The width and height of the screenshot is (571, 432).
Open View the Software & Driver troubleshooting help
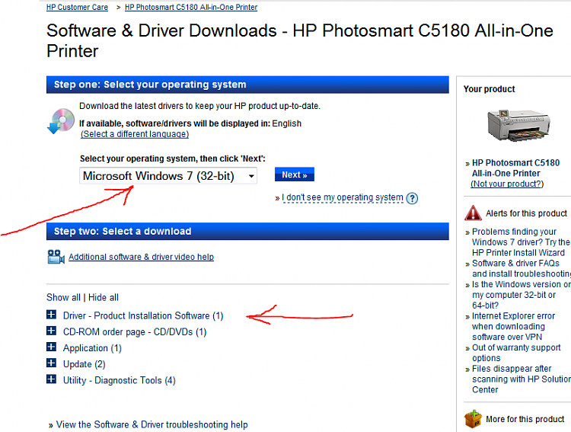coord(152,424)
